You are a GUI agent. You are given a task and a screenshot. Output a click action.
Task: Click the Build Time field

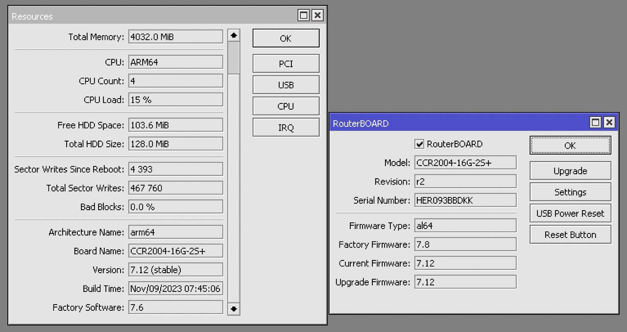176,288
